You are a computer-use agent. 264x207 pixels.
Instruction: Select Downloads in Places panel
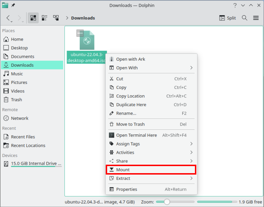coord(32,65)
